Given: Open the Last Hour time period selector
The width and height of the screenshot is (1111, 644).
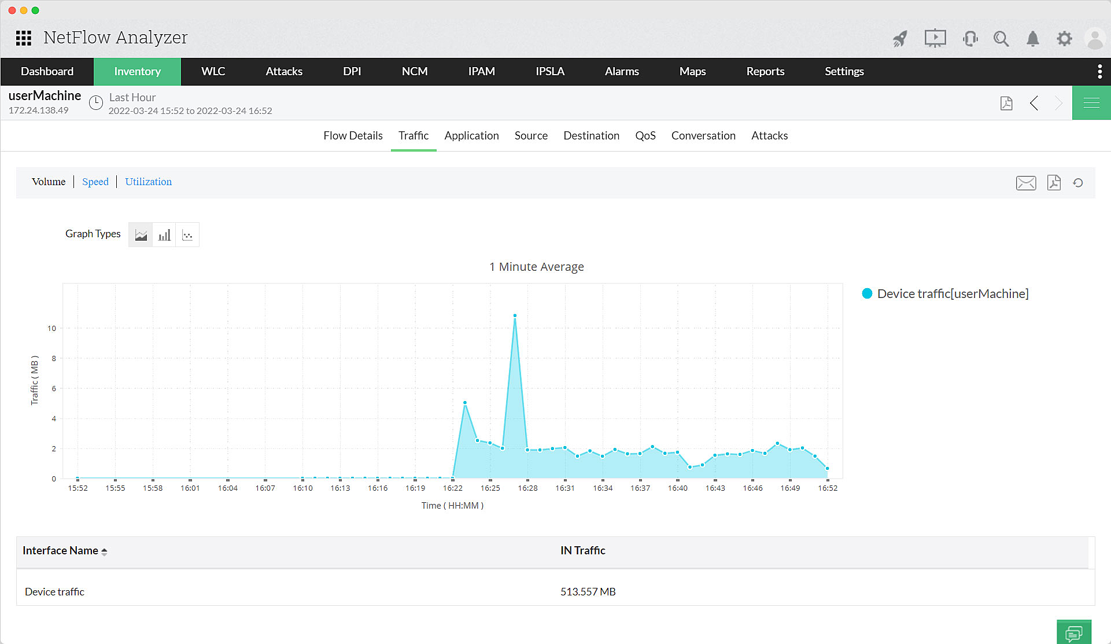Looking at the screenshot, I should 132,97.
